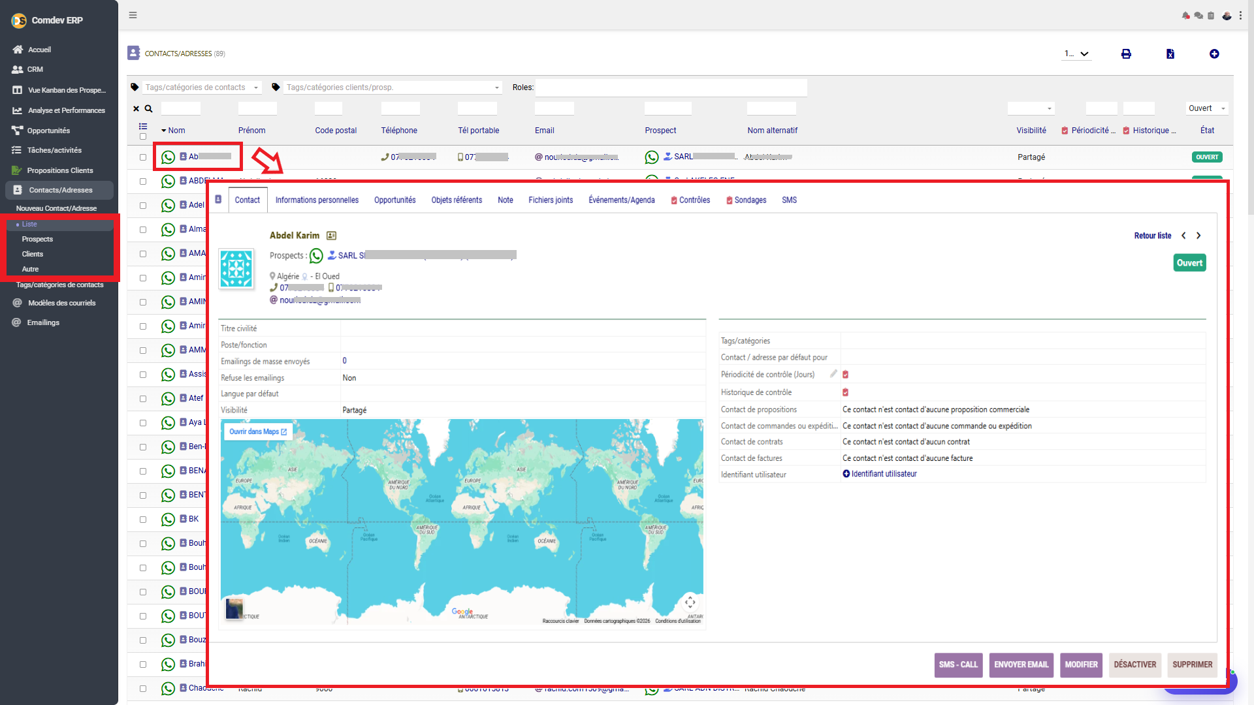Print the contacts list
The width and height of the screenshot is (1254, 705).
[1126, 54]
